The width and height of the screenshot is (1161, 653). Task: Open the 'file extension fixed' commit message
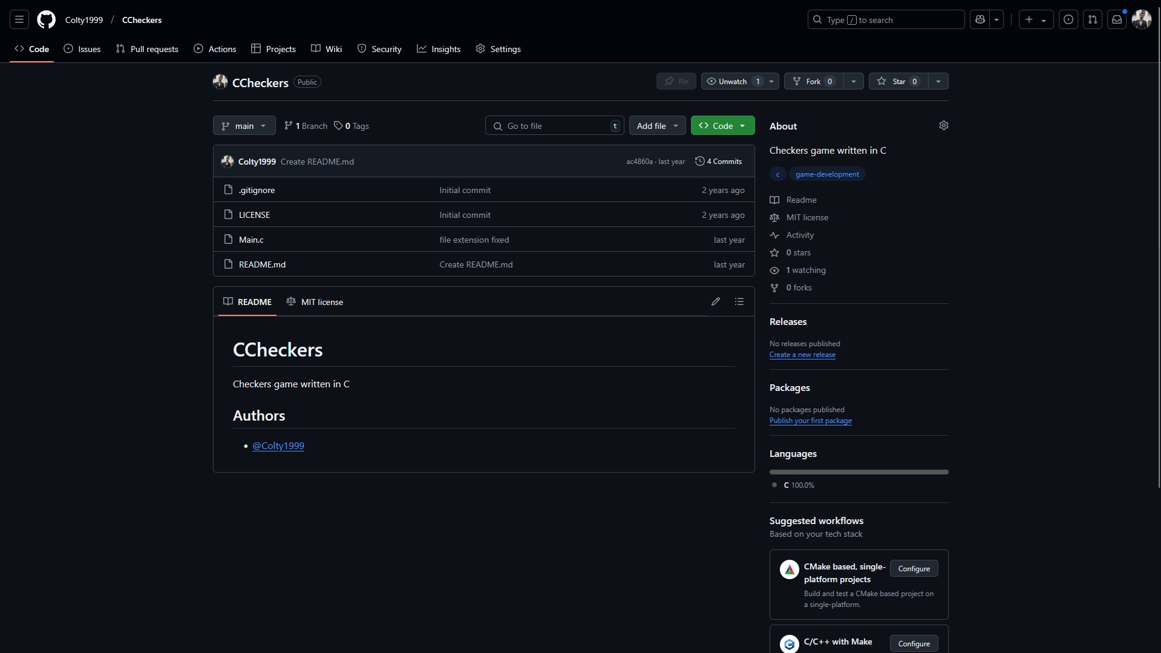coord(474,240)
